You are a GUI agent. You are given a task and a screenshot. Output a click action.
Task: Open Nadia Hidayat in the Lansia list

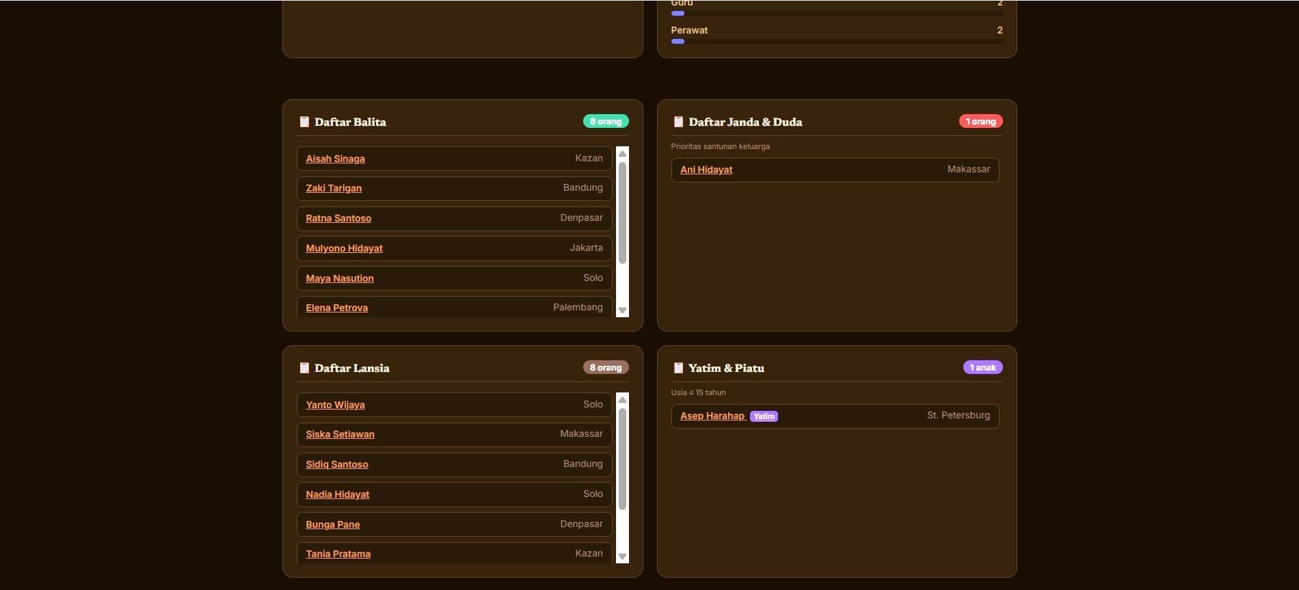click(x=338, y=494)
